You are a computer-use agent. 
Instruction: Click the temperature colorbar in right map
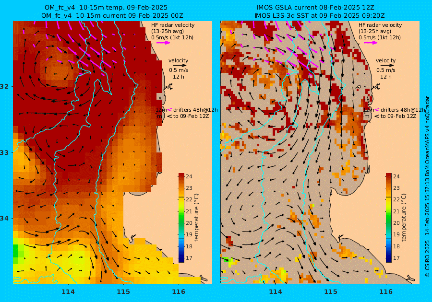388,218
